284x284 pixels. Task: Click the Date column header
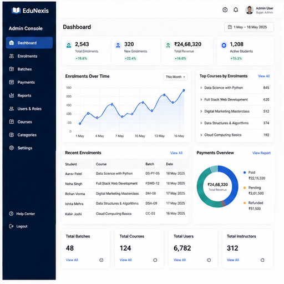(x=170, y=164)
